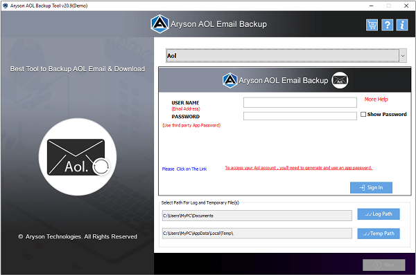The width and height of the screenshot is (416, 275).
Task: Click the question mark help icon
Action: 387,25
